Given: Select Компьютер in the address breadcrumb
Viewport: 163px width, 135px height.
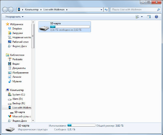Looking at the screenshot, I should [x=32, y=10].
